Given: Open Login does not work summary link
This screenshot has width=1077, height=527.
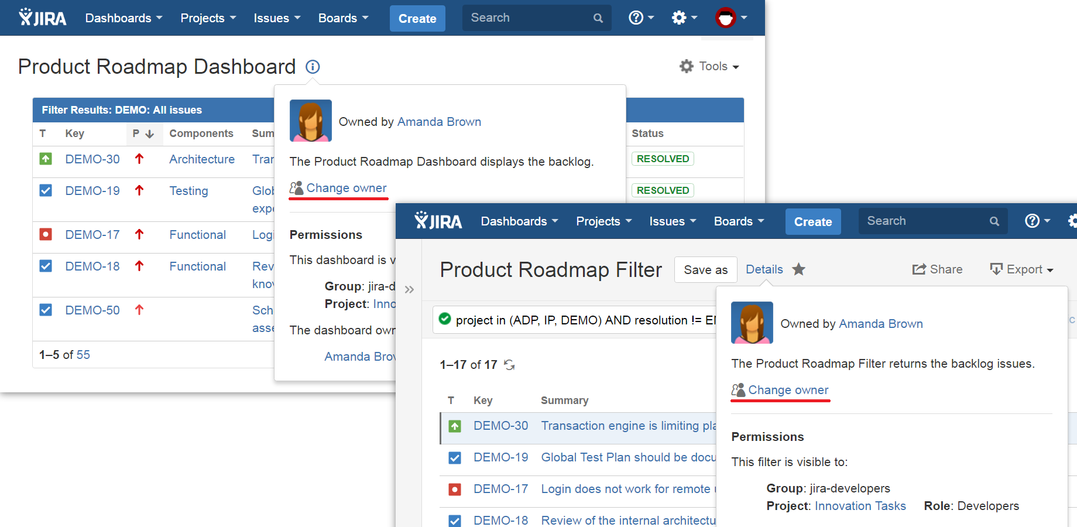Looking at the screenshot, I should [628, 489].
